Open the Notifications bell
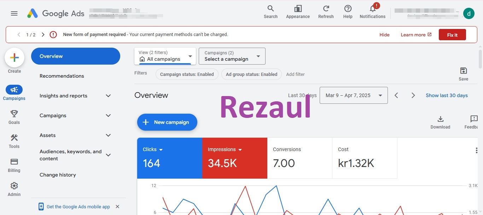This screenshot has width=483, height=215. click(373, 12)
